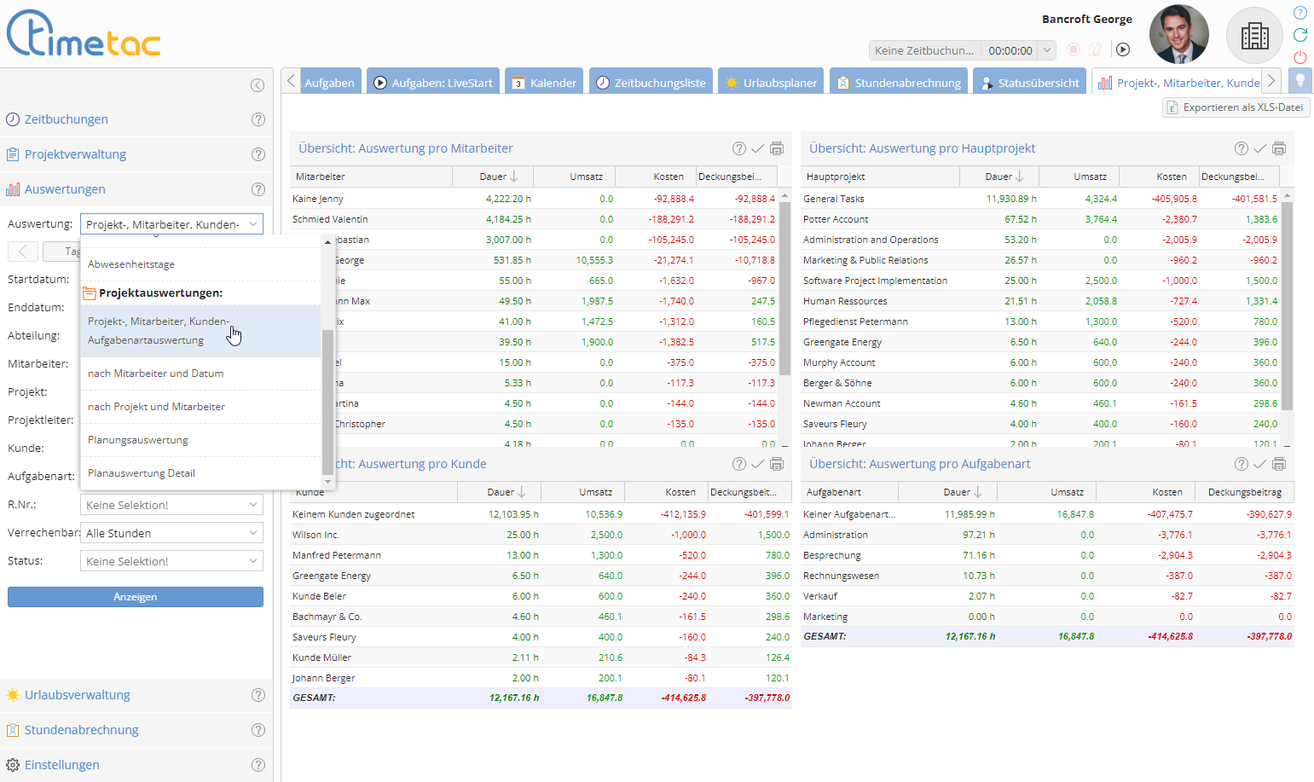
Task: Toggle checkmark on Auswertung pro Kunde panel
Action: tap(757, 464)
